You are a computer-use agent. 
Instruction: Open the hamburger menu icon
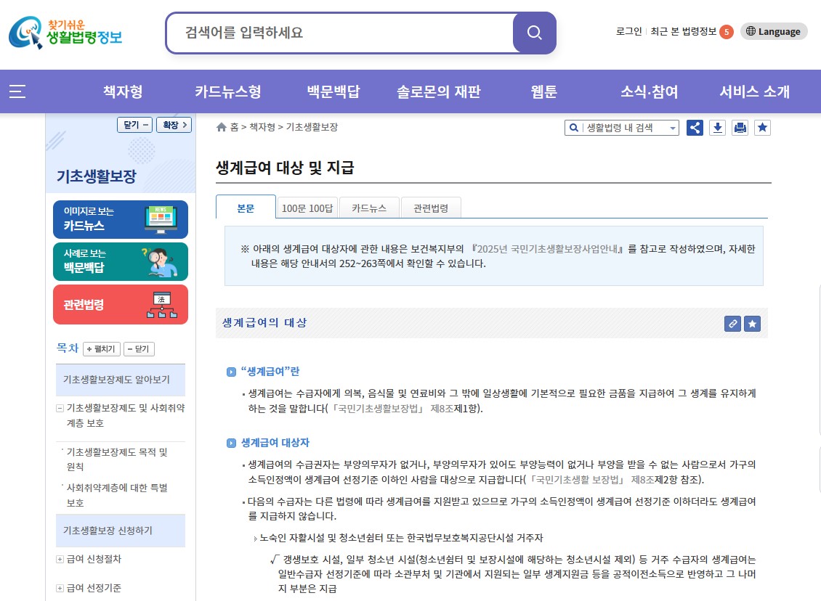click(x=17, y=91)
